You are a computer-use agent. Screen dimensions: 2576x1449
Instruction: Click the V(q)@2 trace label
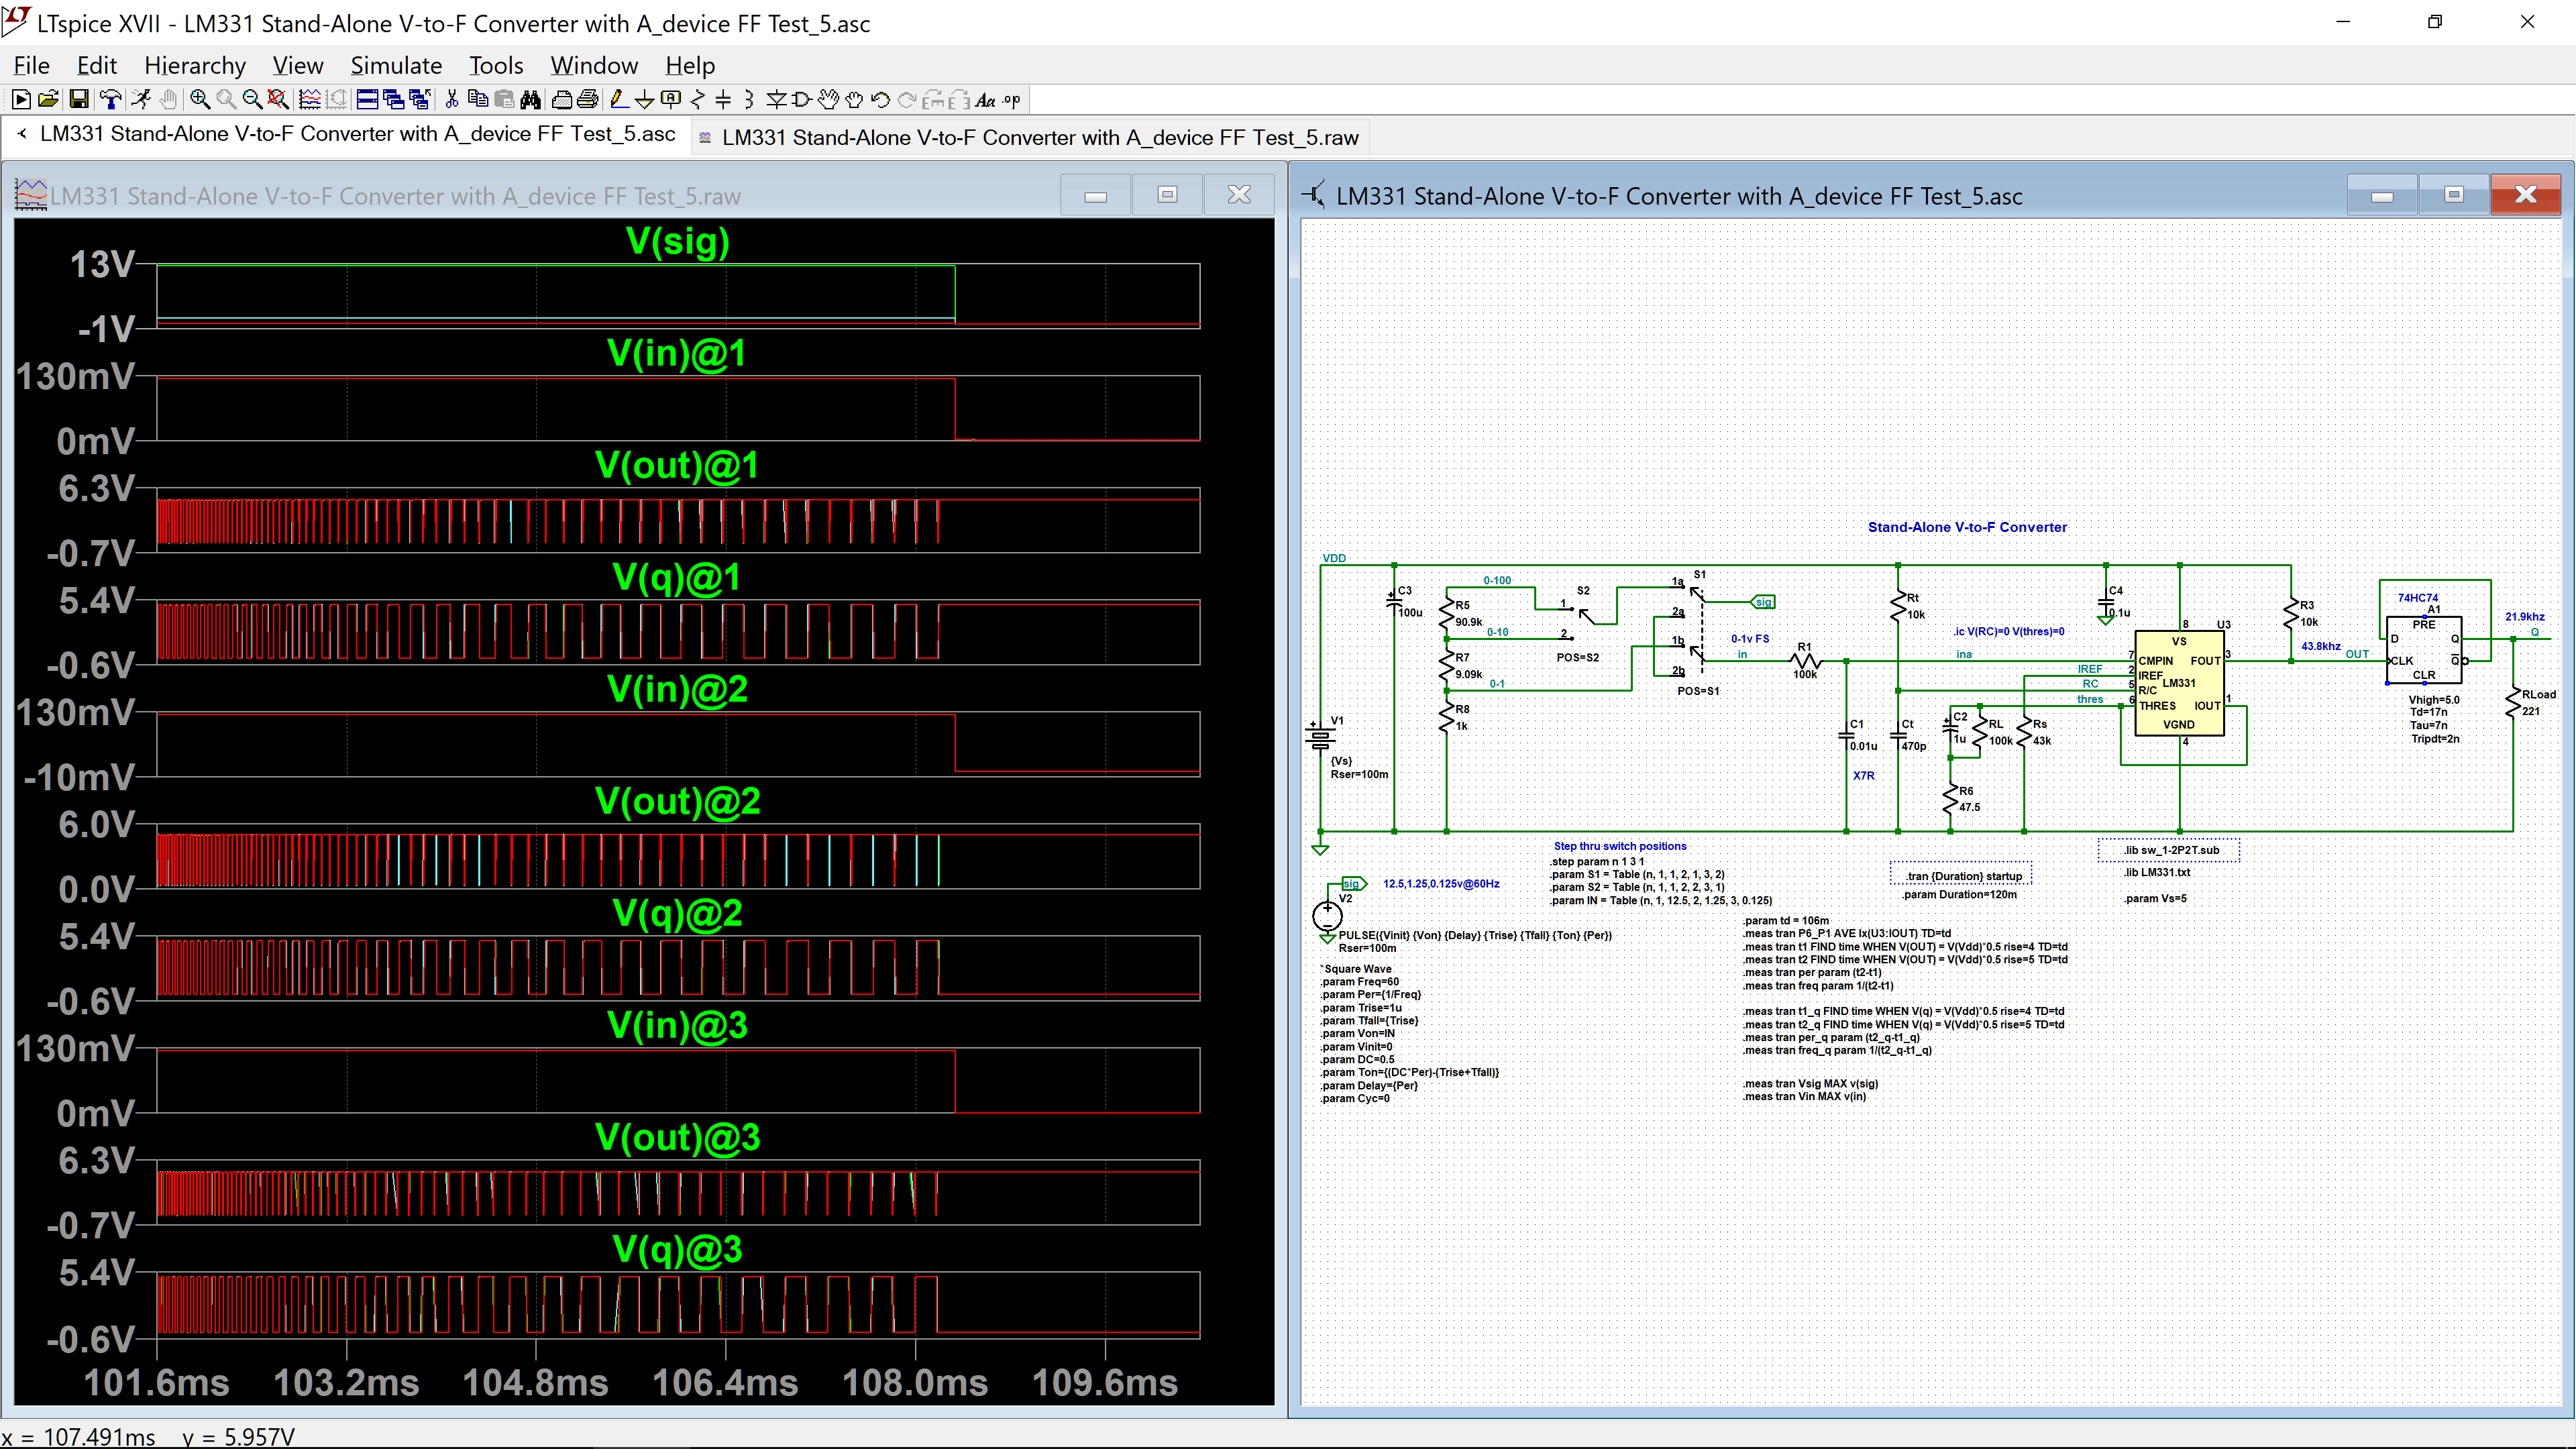click(677, 913)
